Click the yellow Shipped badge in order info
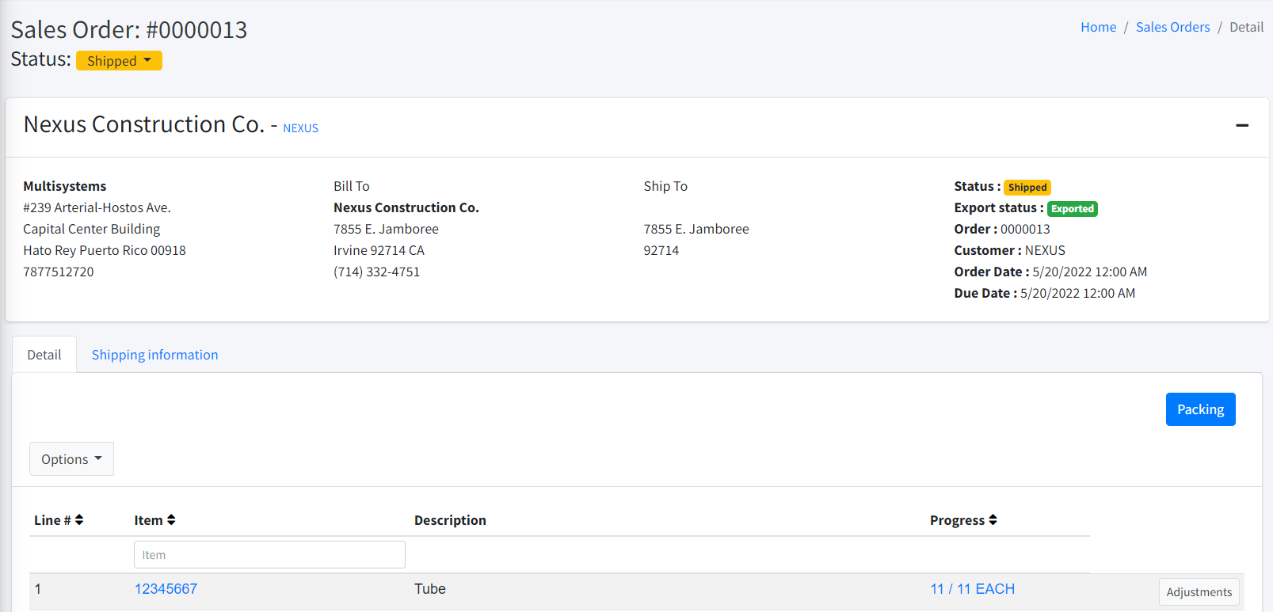 (1027, 188)
